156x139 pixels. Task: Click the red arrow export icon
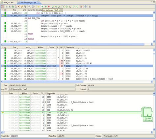tap(81, 7)
